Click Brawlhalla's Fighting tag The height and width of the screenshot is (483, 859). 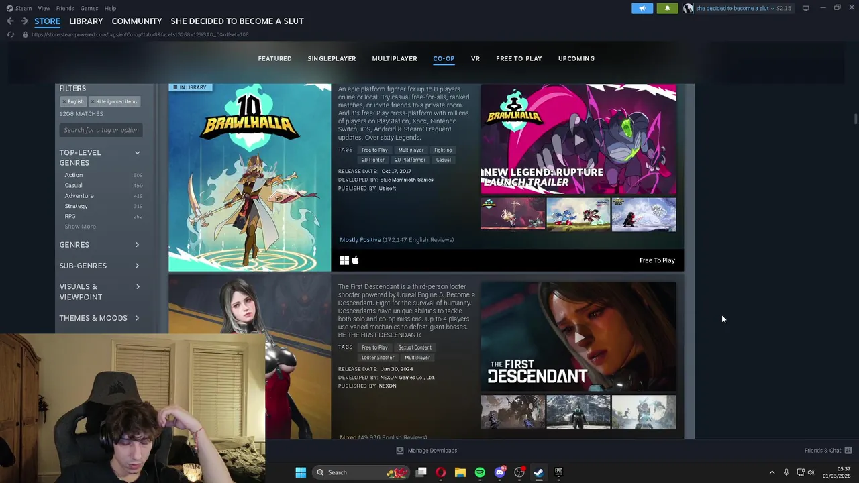coord(443,150)
